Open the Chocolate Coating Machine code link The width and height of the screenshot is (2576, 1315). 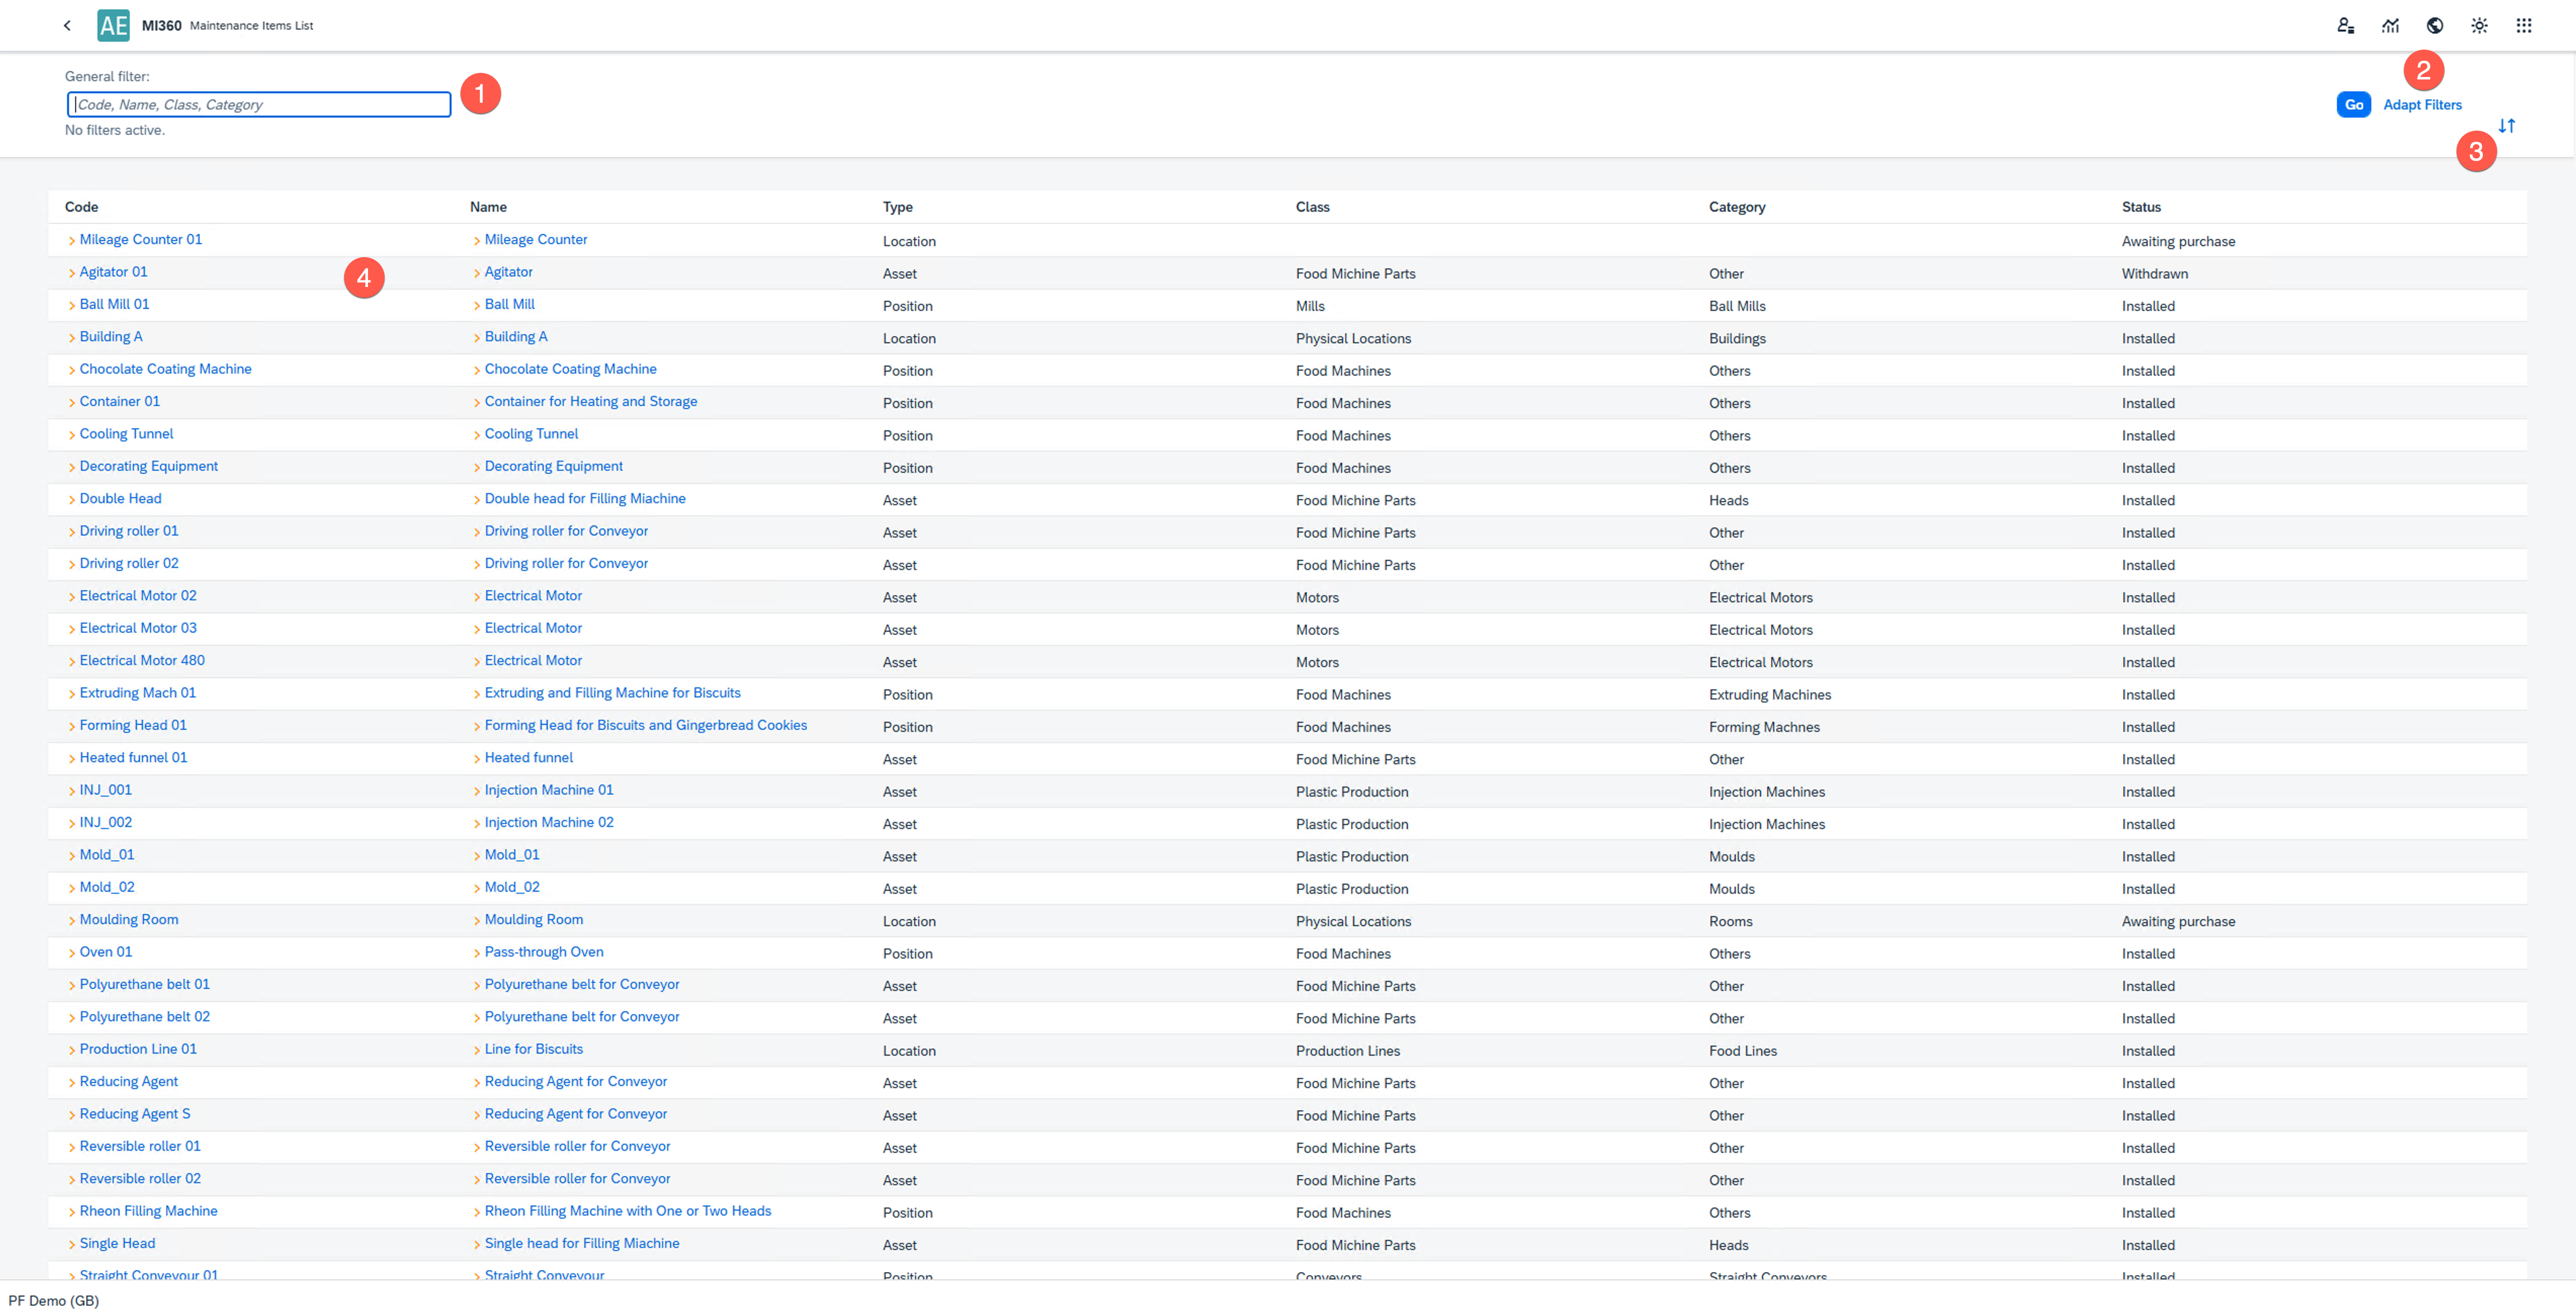coord(165,369)
